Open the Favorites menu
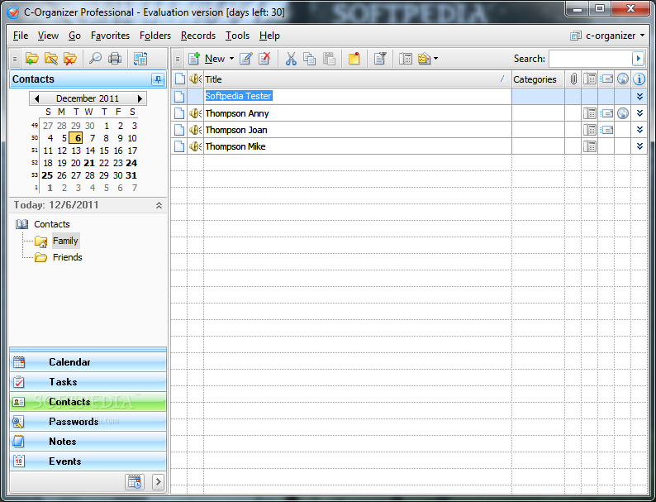This screenshot has width=656, height=502. 110,36
